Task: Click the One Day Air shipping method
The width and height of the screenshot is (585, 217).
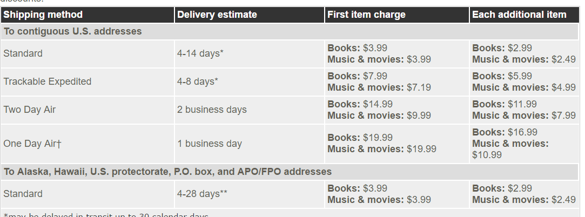Action: [32, 144]
